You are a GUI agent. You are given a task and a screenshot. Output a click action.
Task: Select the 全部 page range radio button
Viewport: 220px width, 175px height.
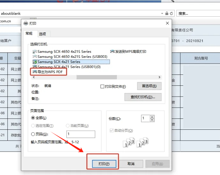coord(33,118)
